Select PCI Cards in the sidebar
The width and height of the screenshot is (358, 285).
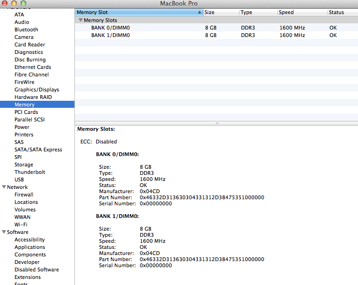click(x=26, y=112)
